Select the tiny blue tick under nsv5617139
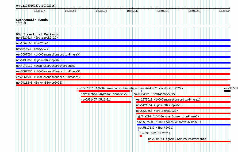The width and height of the screenshot is (238, 152). coord(139,130)
